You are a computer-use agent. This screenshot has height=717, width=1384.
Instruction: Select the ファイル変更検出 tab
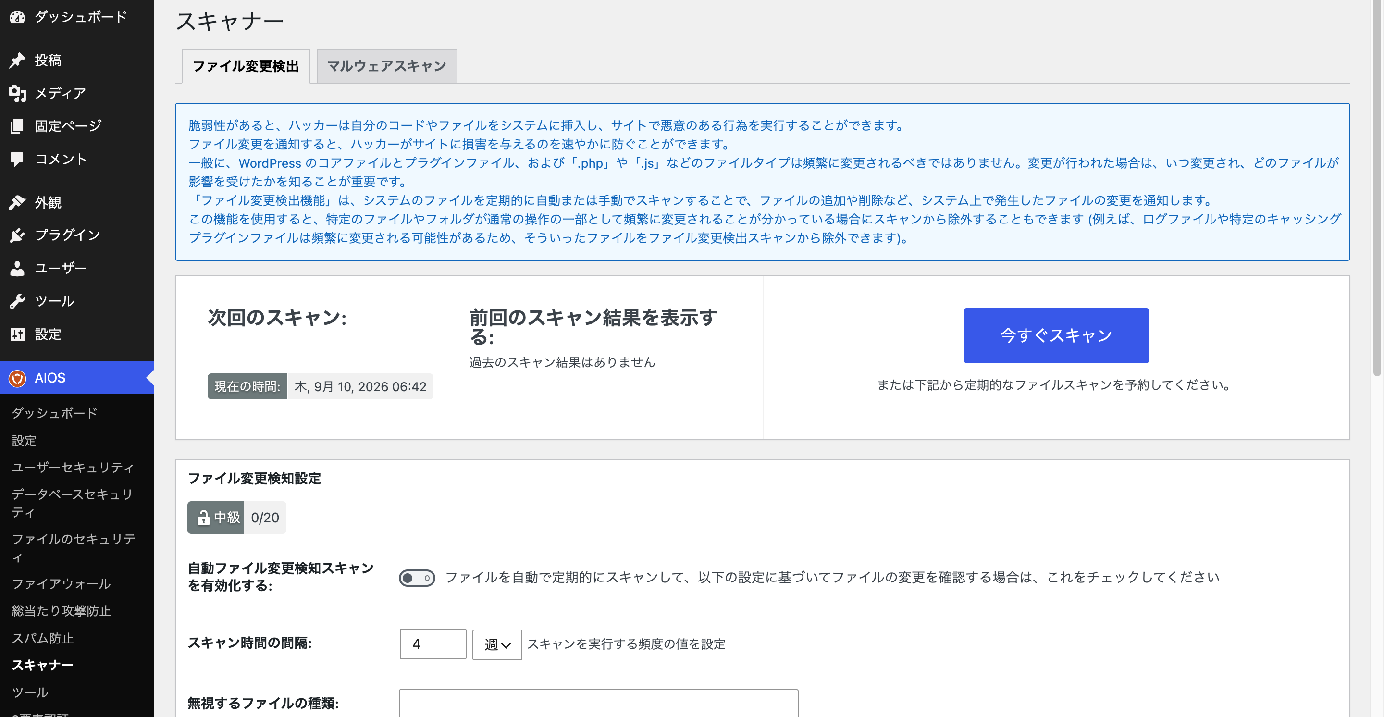246,66
